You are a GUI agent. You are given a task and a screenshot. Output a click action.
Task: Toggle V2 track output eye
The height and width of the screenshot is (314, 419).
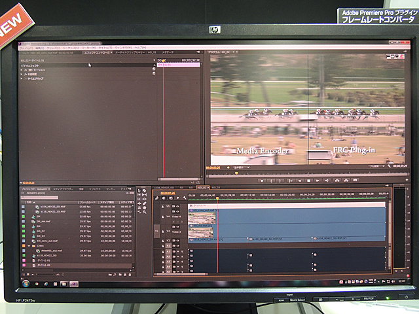[177, 241]
